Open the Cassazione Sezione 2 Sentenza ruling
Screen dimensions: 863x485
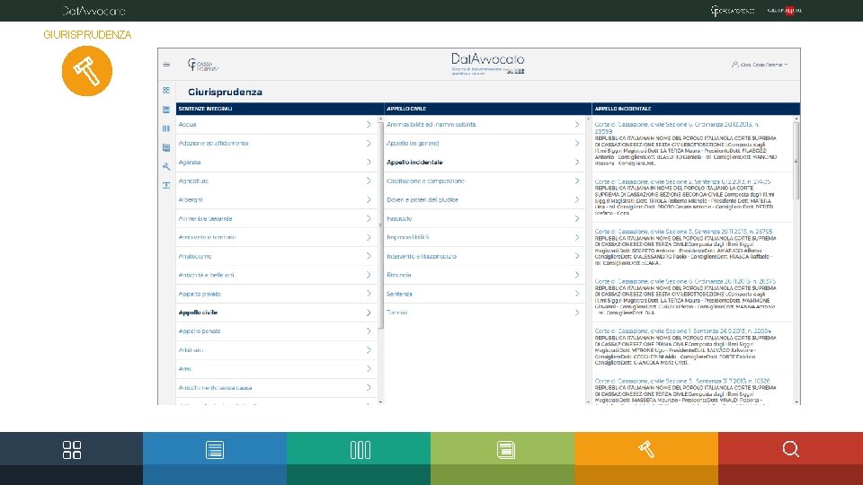682,181
